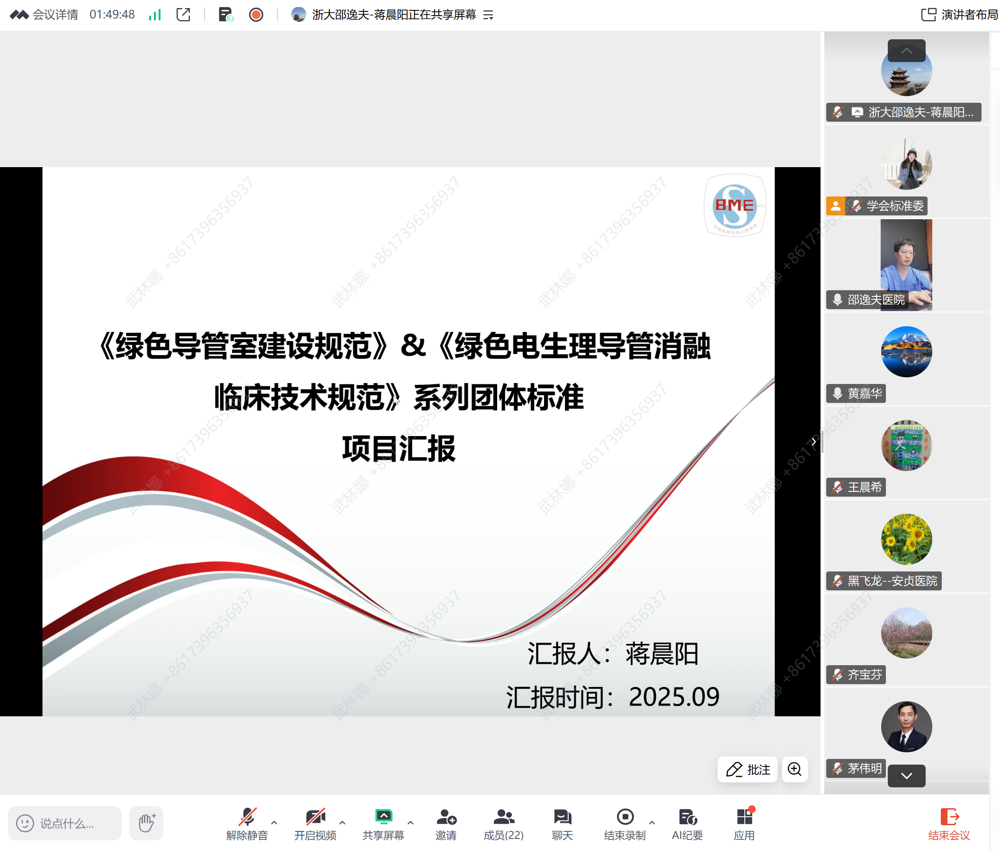The width and height of the screenshot is (1000, 856).
Task: Open the share meeting link icon
Action: 183,15
